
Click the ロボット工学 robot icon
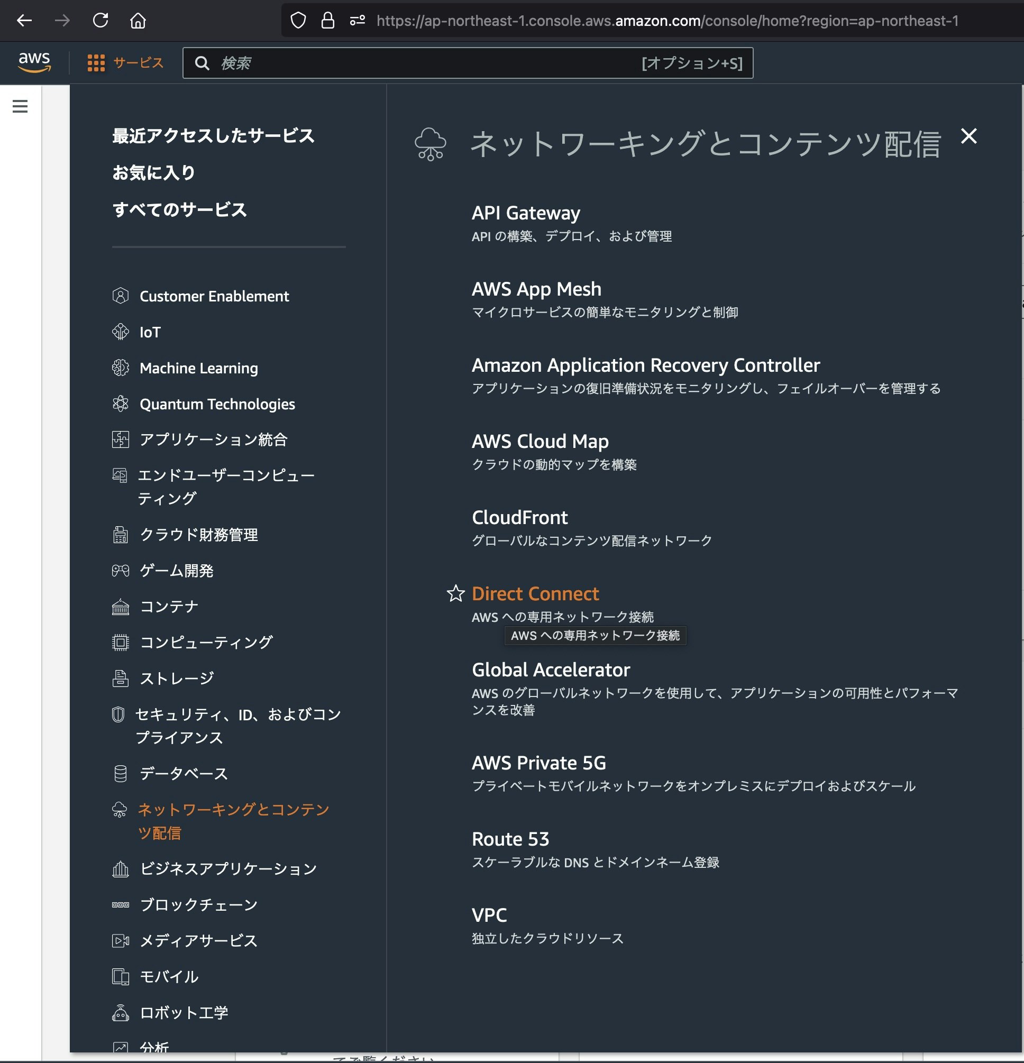121,1013
